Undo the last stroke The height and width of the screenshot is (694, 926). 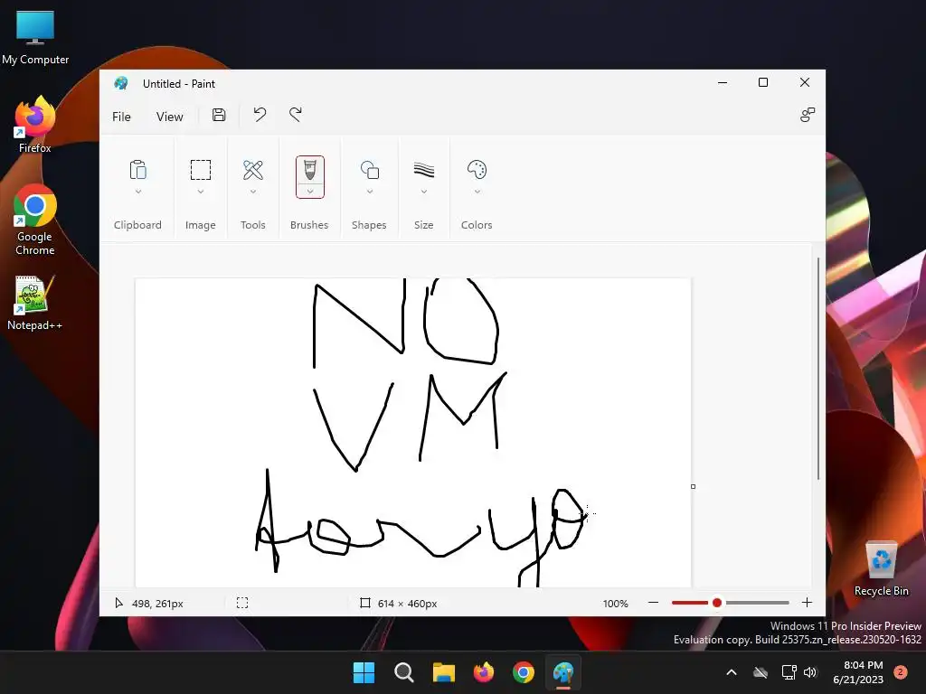coord(260,115)
